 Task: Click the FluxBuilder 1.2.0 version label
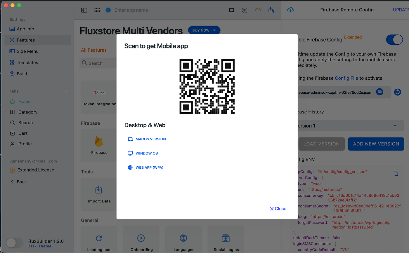45,241
